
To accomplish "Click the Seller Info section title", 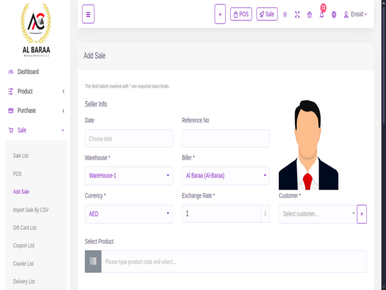I will (96, 104).
